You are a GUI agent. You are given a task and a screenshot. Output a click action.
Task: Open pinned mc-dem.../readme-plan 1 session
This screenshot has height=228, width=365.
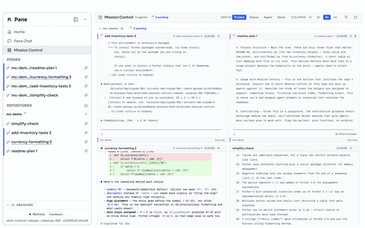click(x=34, y=67)
